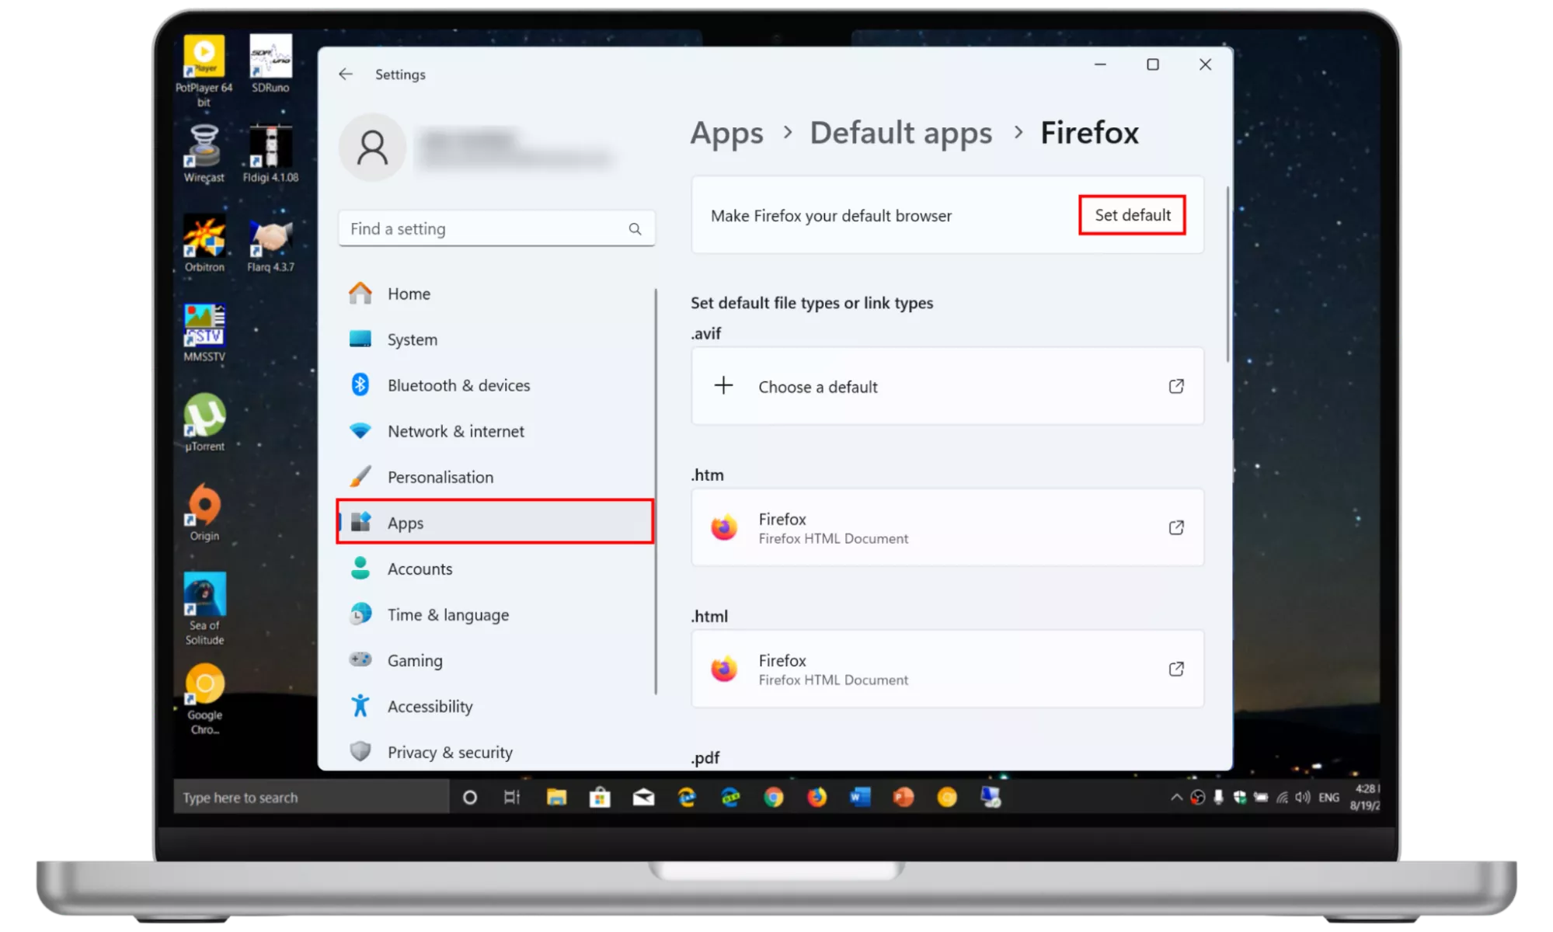
Task: Open Bluetooth & devices settings
Action: pos(458,385)
